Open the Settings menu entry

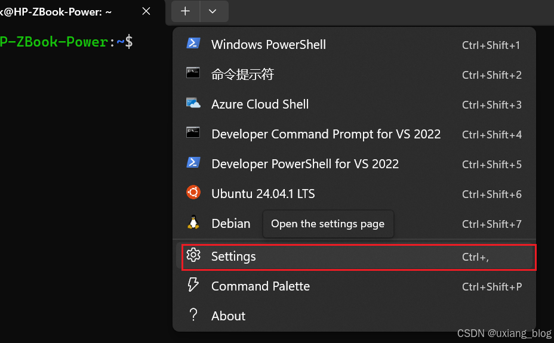pyautogui.click(x=354, y=257)
